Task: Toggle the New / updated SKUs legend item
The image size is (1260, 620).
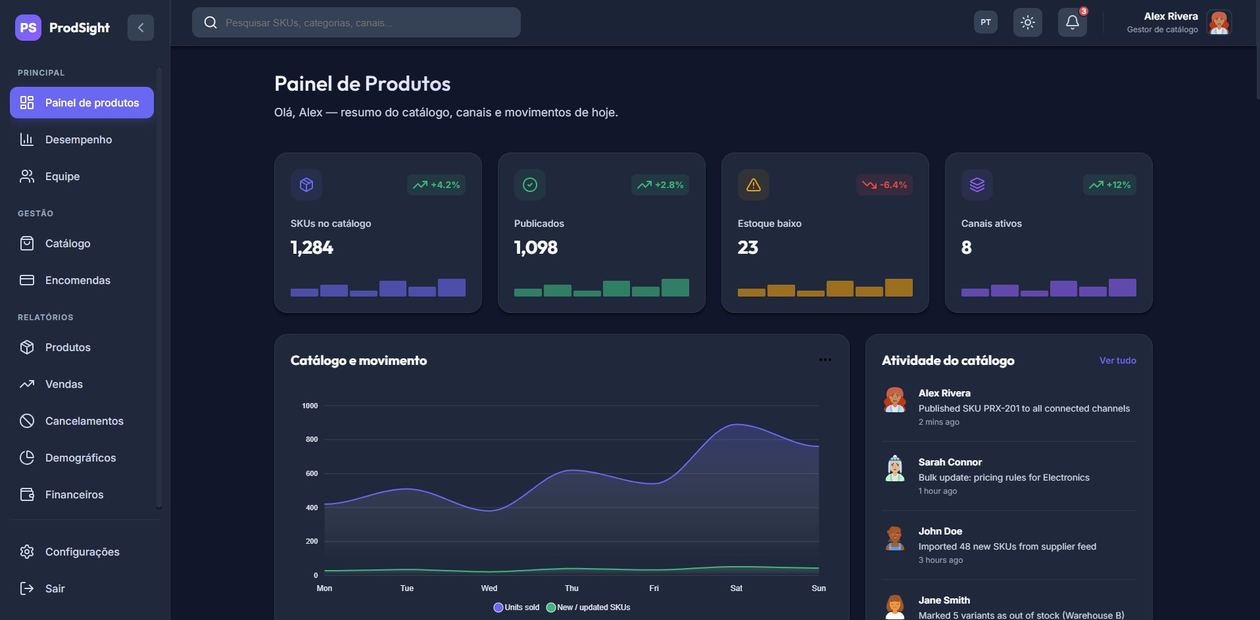Action: [589, 608]
